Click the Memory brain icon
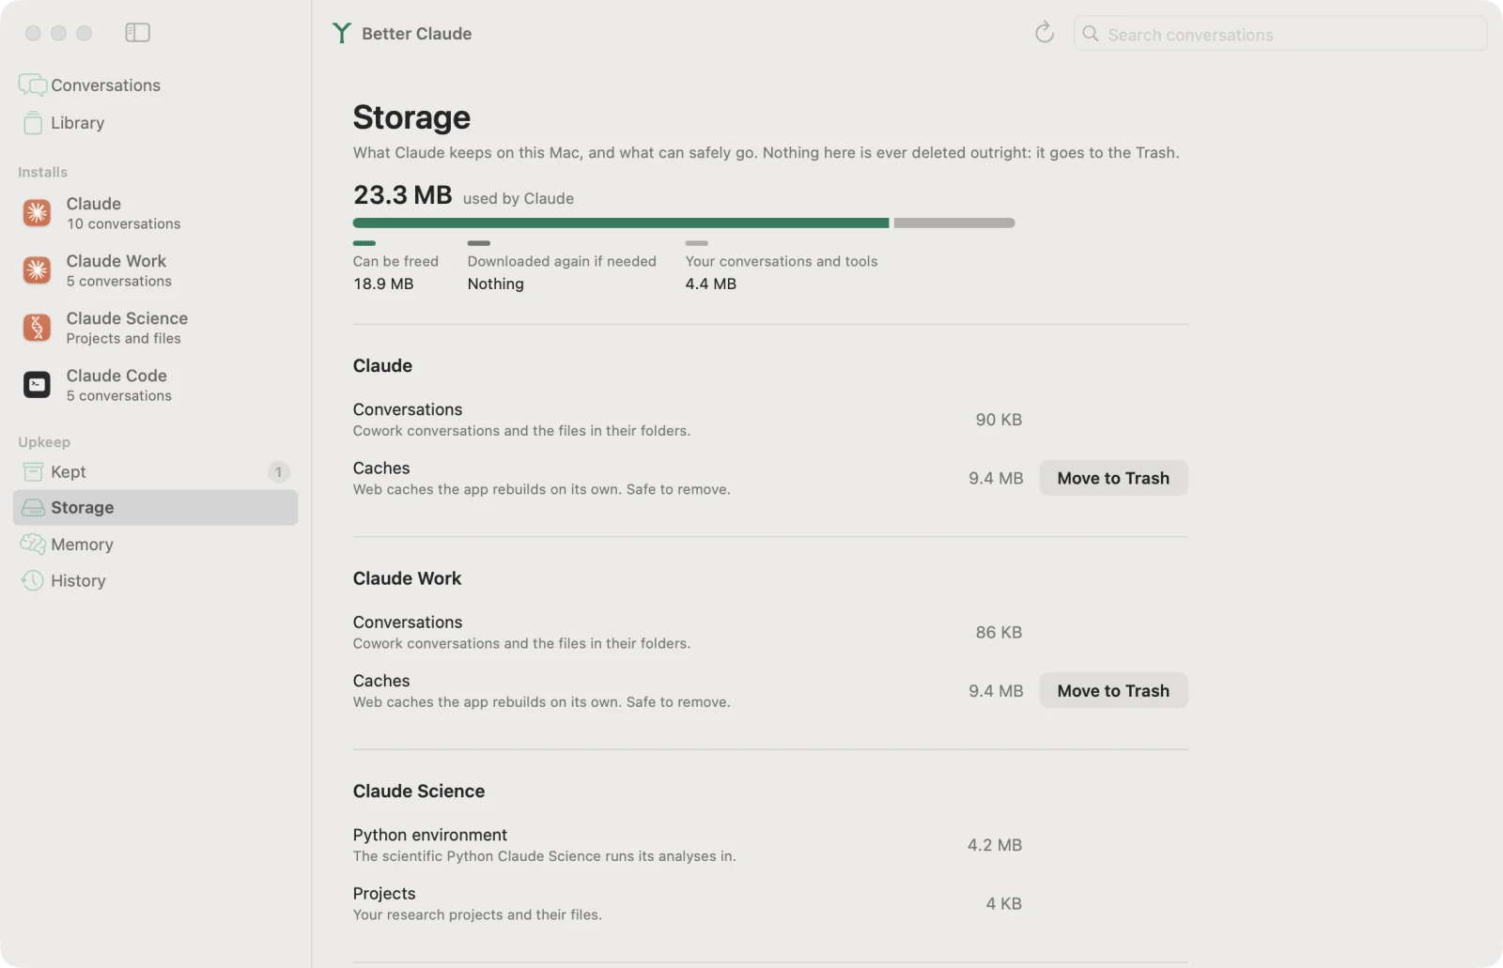 (33, 545)
